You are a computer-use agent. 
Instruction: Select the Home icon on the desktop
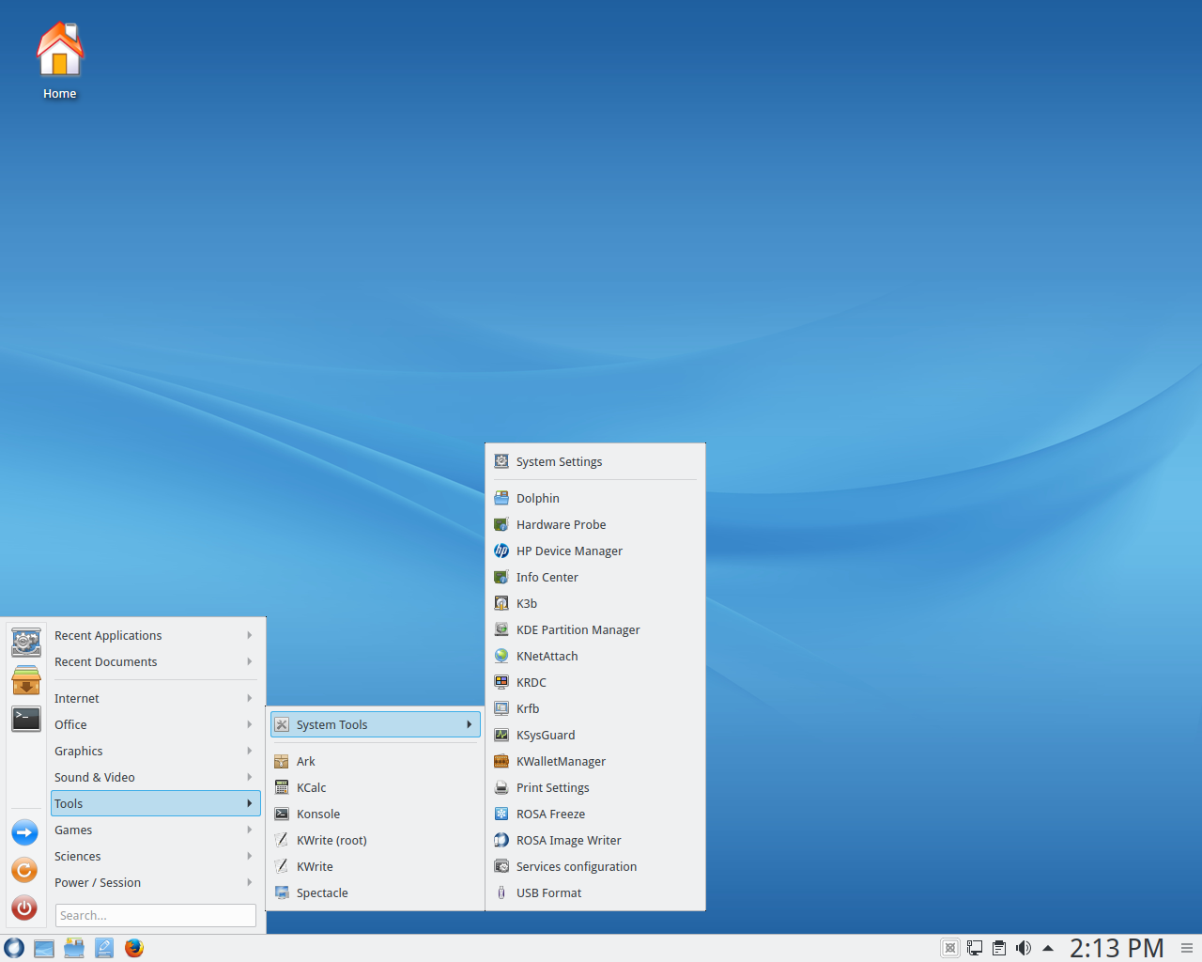point(60,60)
